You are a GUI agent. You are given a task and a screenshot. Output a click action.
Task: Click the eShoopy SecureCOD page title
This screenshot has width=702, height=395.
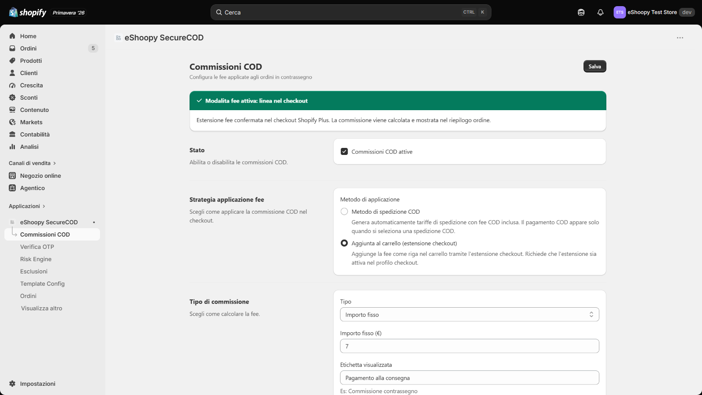164,38
